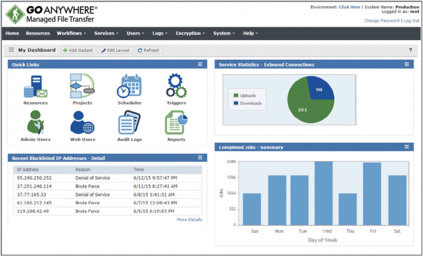Open the Triggers gears icon
This screenshot has height=256, width=423.
pyautogui.click(x=176, y=86)
